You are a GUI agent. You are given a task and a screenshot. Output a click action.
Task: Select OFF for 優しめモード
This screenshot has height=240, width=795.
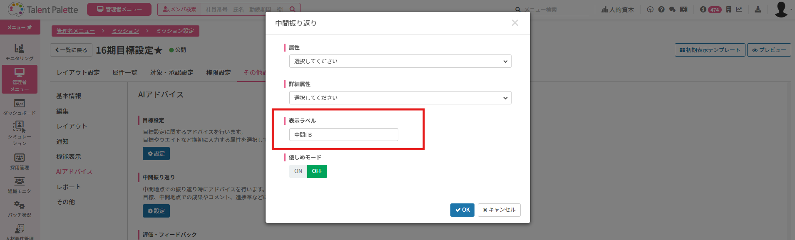coord(317,171)
